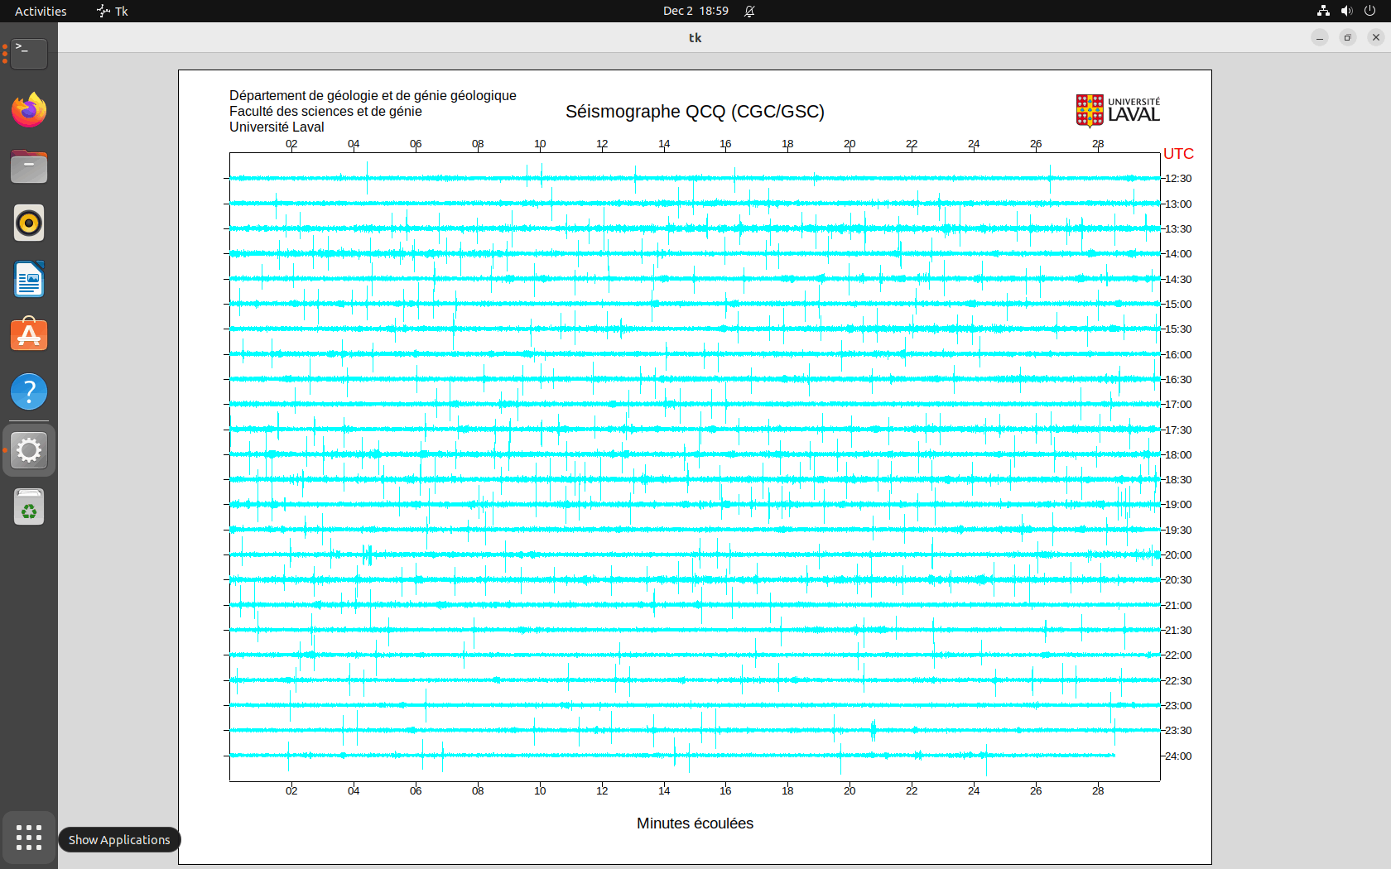Open Ubuntu Software store
This screenshot has height=869, width=1391.
coord(29,335)
